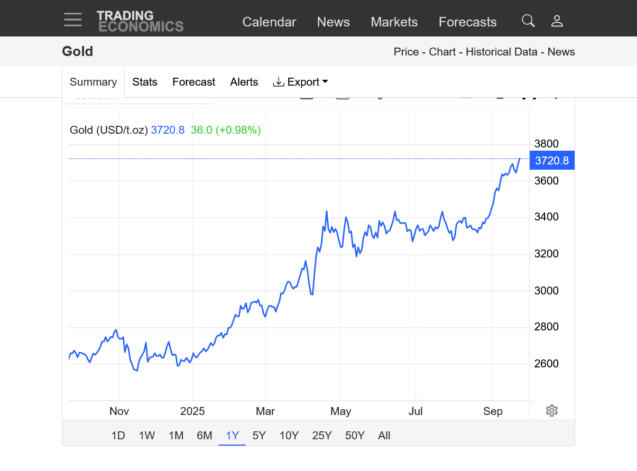Expand the Export dropdown

tap(300, 82)
